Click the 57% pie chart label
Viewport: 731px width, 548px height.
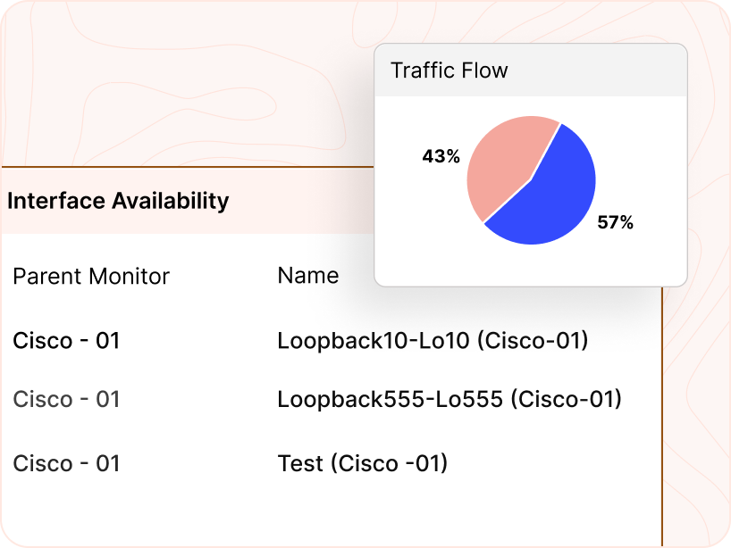pos(615,223)
